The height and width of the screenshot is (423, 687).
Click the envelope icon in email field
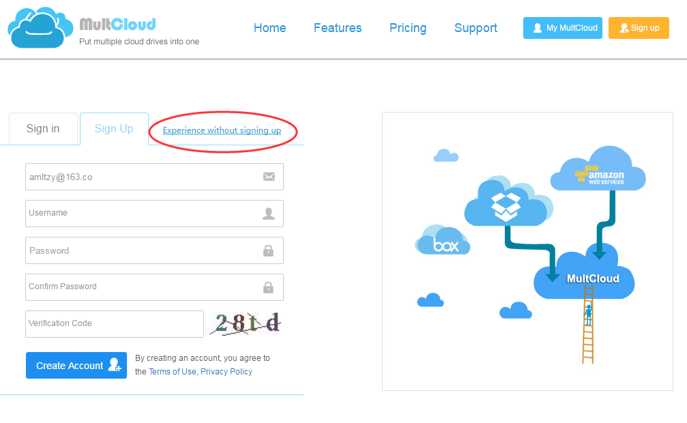click(269, 177)
